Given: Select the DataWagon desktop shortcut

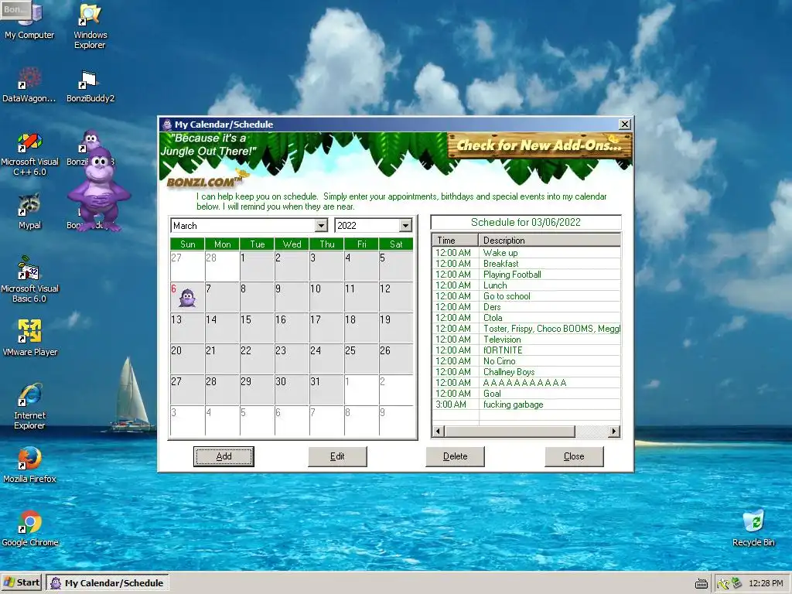Looking at the screenshot, I should coord(29,84).
